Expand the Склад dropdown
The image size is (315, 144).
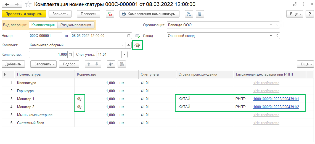click(x=271, y=36)
